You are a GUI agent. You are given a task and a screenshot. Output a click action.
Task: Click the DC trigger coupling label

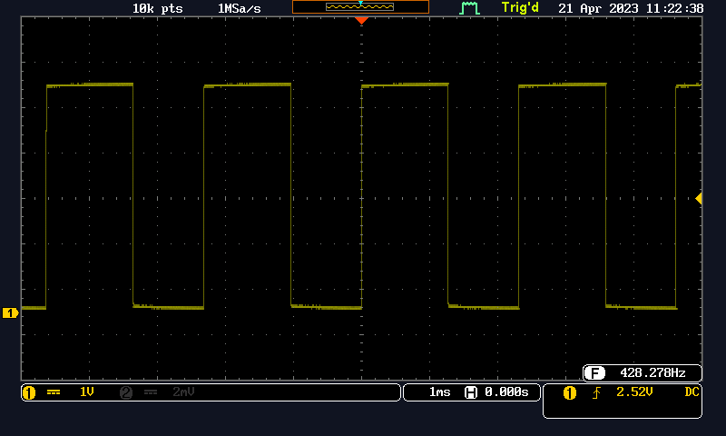click(x=692, y=392)
